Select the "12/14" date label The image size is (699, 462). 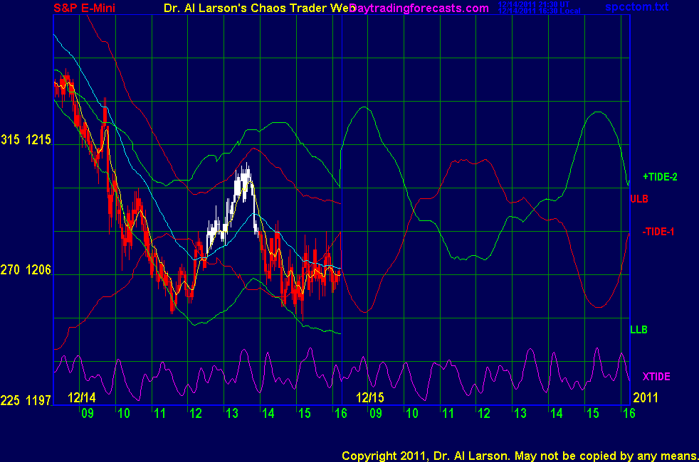[x=82, y=397]
